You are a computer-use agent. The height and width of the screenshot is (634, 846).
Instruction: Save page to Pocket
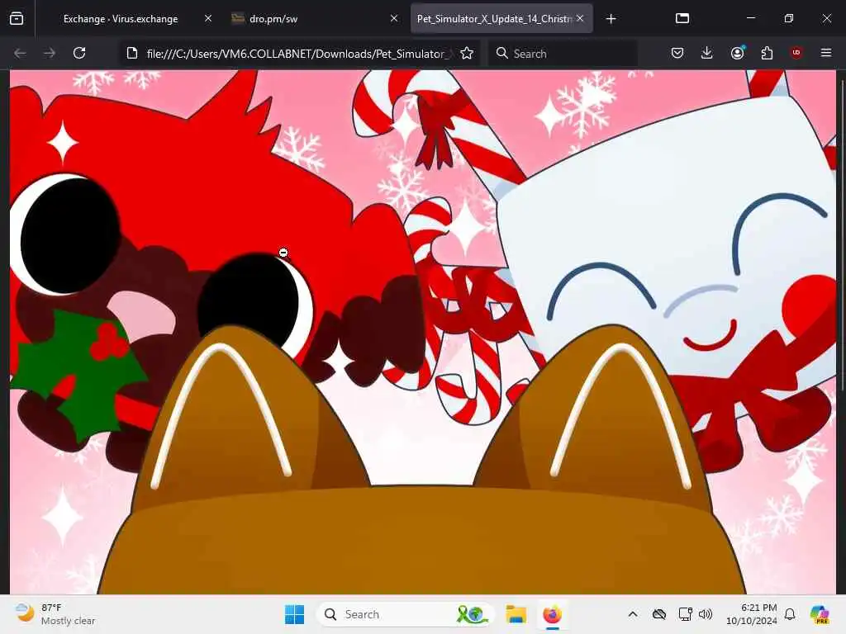coord(677,53)
